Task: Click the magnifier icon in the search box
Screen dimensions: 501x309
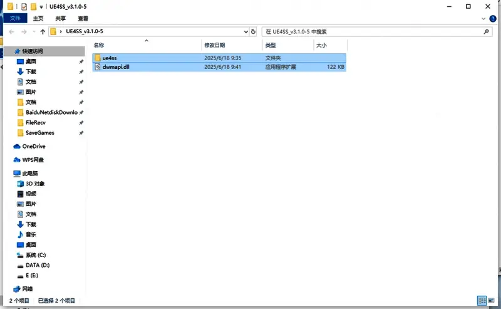Action: pos(486,31)
